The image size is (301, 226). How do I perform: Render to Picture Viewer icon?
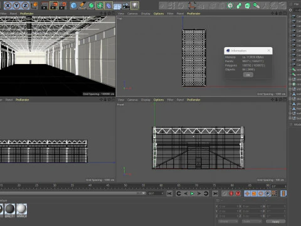click(54, 6)
